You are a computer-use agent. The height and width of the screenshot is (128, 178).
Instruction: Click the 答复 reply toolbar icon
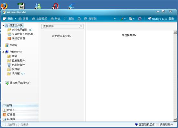click(x=20, y=19)
